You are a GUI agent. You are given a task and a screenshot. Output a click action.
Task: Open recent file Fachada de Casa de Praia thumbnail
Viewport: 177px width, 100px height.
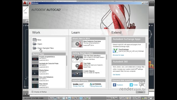point(35,65)
